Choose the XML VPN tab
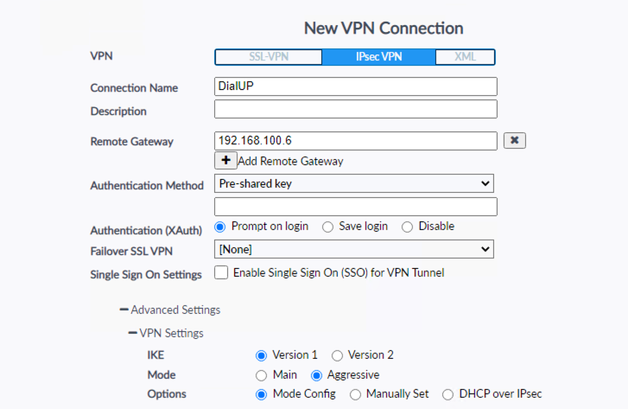Image resolution: width=628 pixels, height=409 pixels. (x=465, y=57)
